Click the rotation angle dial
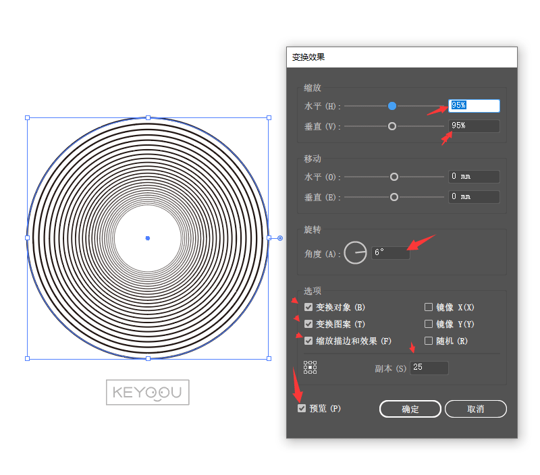Image resolution: width=540 pixels, height=475 pixels. 355,253
